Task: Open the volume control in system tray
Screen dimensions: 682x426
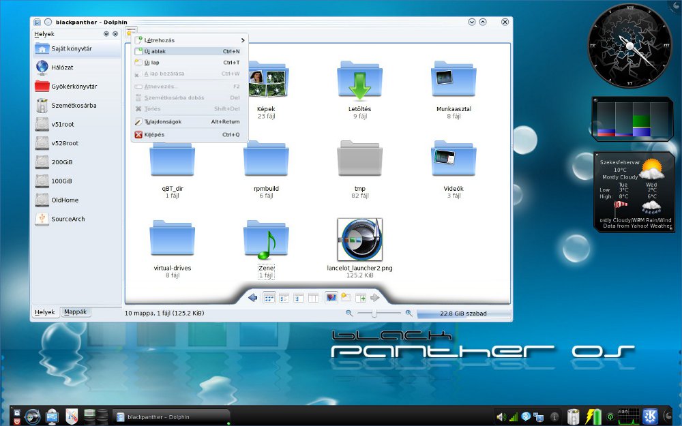Action: [x=501, y=417]
